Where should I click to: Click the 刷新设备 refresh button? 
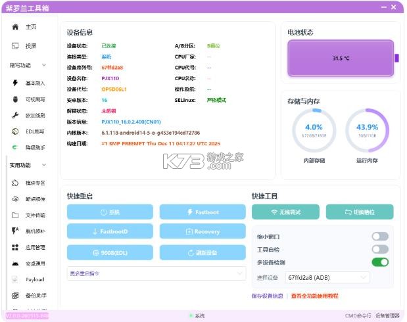tap(203, 252)
